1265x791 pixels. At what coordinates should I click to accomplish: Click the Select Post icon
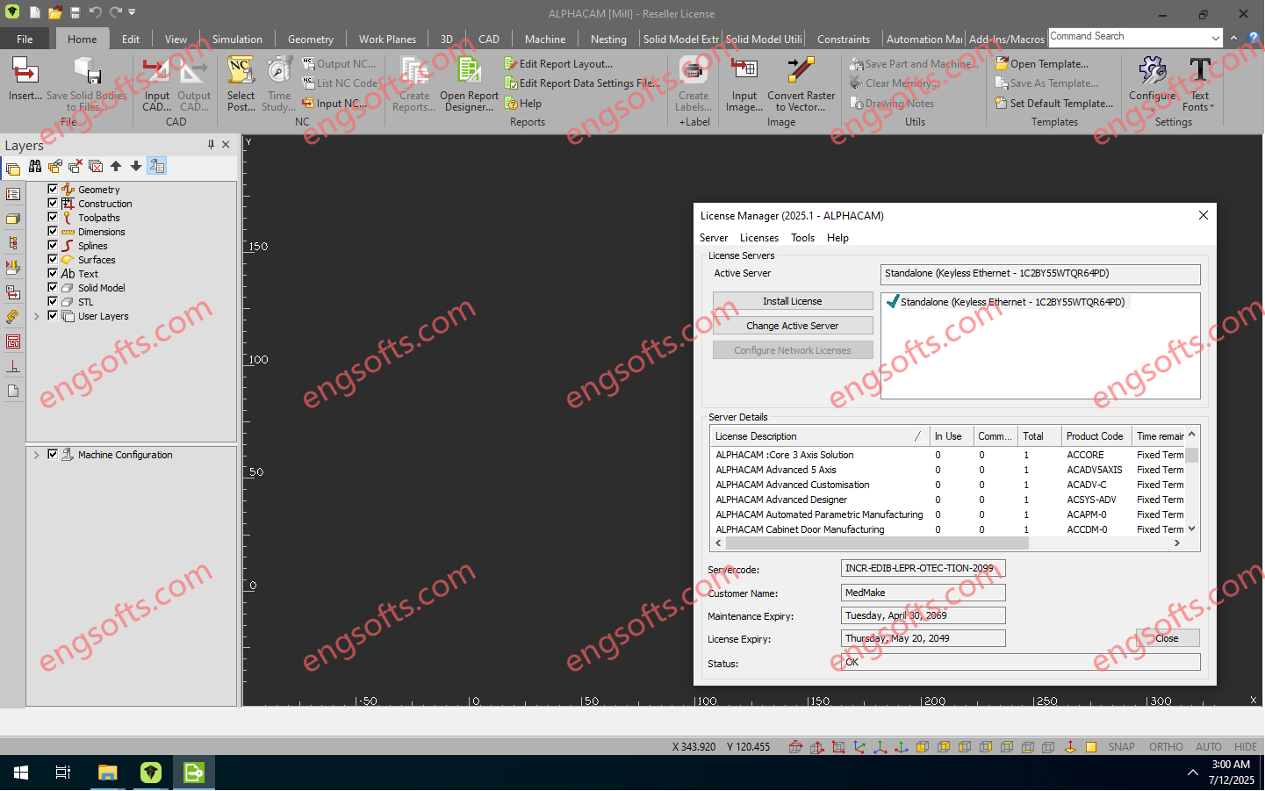tap(241, 84)
